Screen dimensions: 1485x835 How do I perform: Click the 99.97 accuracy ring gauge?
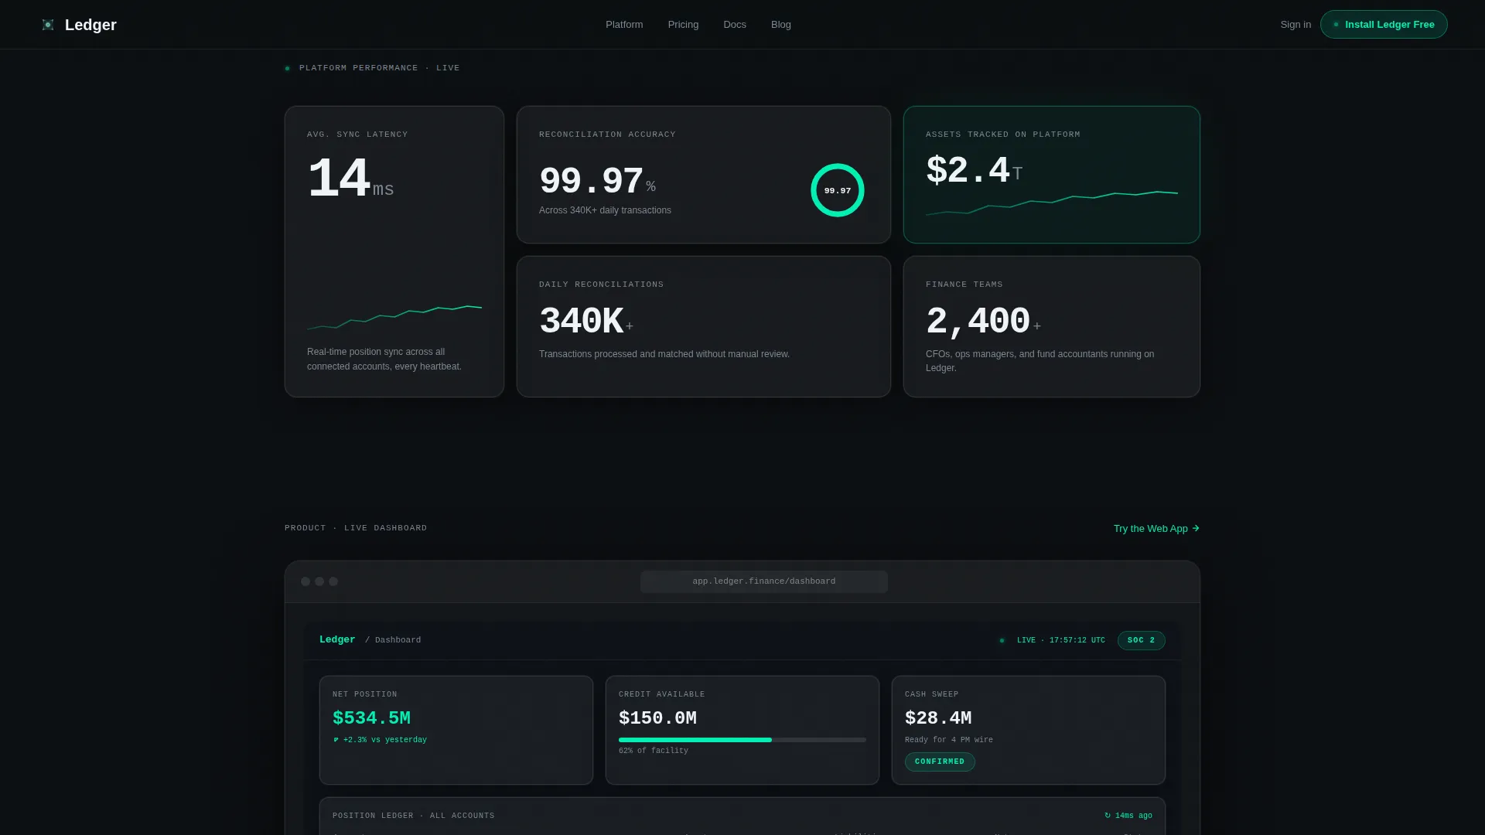pos(838,190)
